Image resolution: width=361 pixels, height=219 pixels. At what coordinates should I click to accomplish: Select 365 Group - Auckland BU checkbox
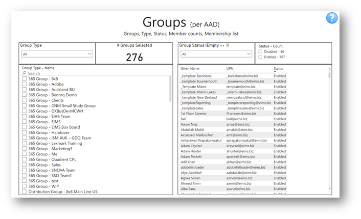(24, 90)
